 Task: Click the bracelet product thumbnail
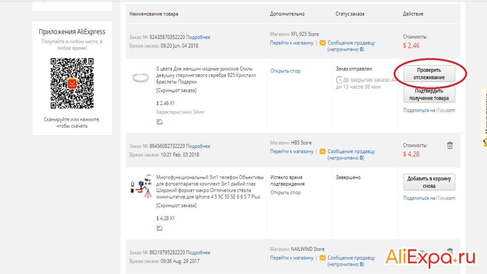140,77
